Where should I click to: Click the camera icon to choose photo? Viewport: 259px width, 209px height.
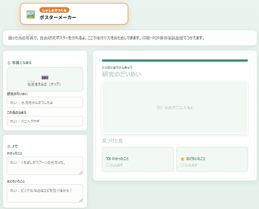(45, 77)
